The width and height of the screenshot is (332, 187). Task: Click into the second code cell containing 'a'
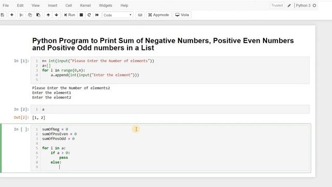(x=170, y=110)
